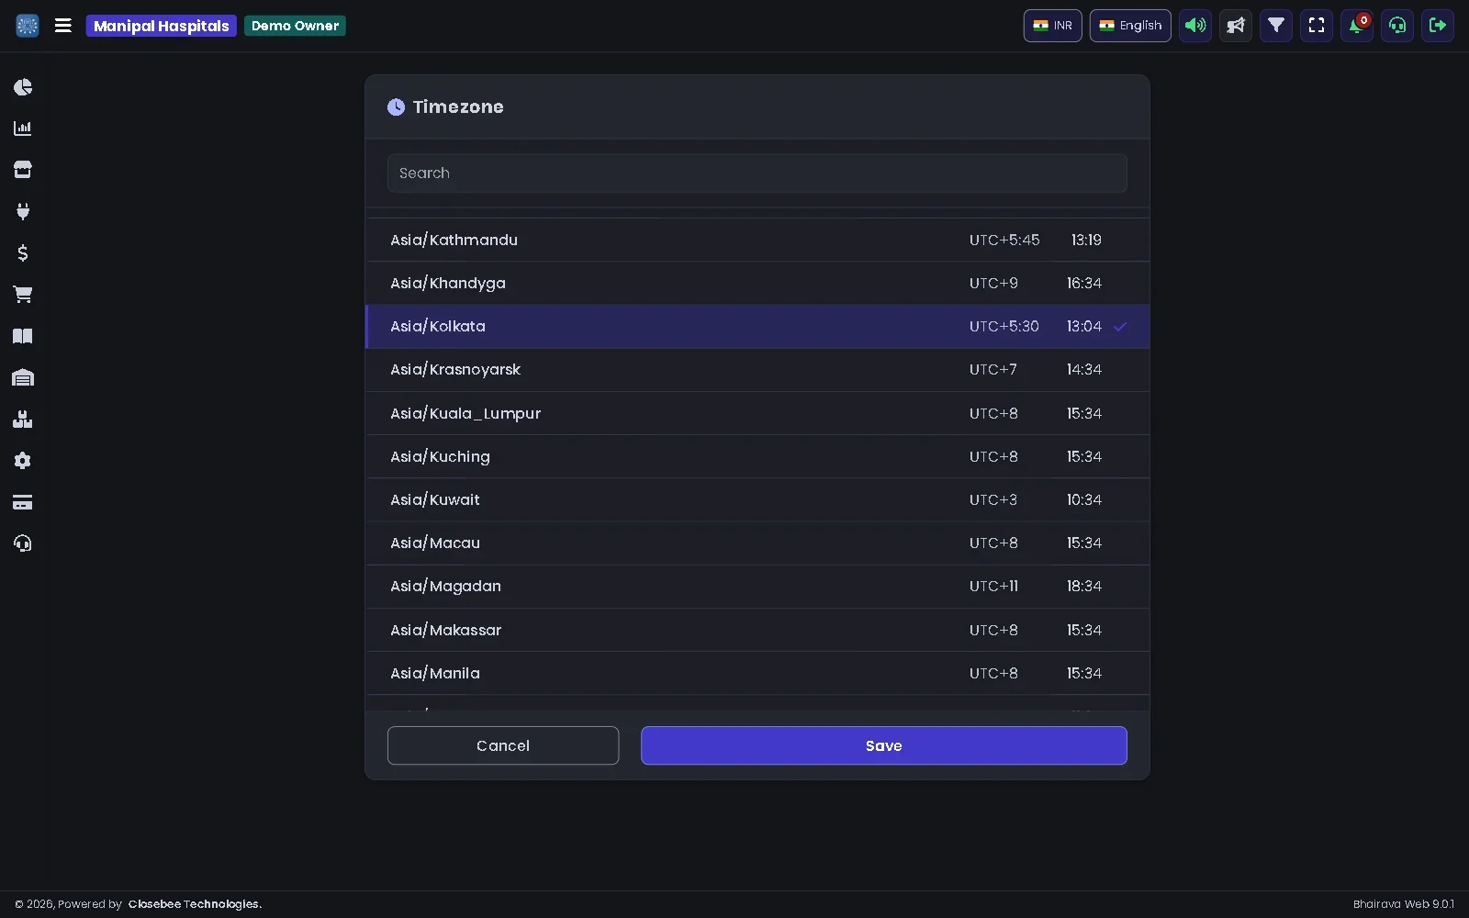
Task: Choose Asia/Krasnoyarsk from the list
Action: tap(757, 370)
